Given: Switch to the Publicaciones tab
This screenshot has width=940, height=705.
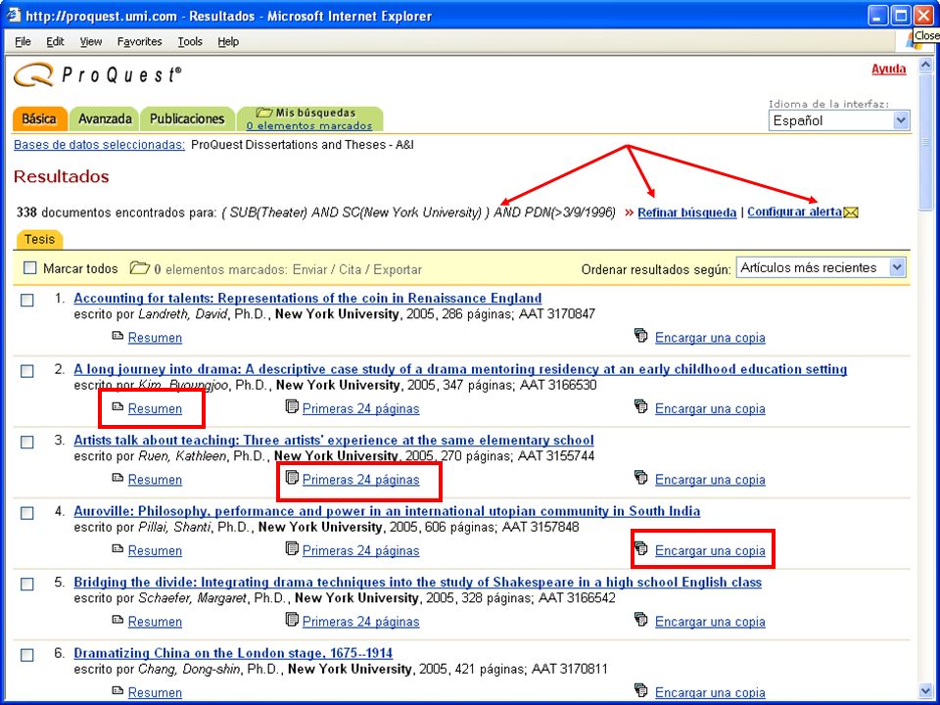Looking at the screenshot, I should (187, 118).
